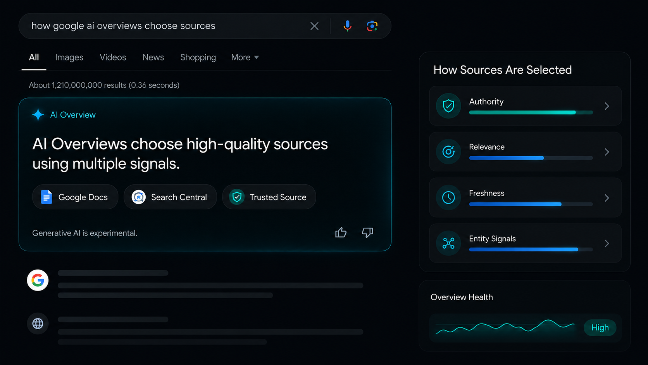Click the High health badge
Image resolution: width=648 pixels, height=365 pixels.
600,328
